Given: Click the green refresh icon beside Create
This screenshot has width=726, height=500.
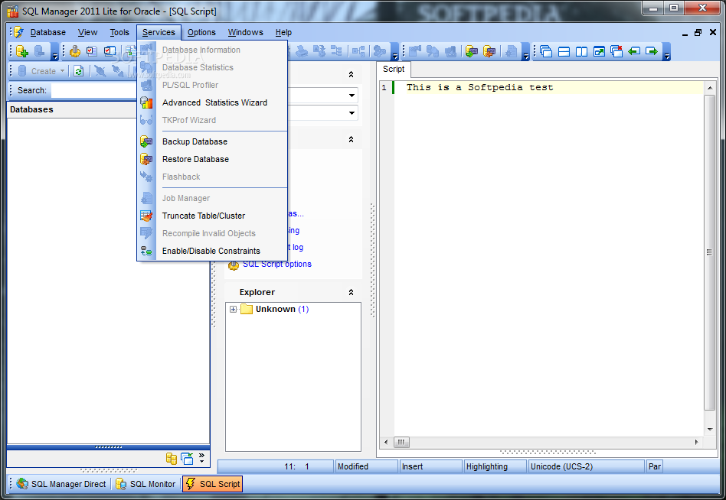Looking at the screenshot, I should [79, 71].
